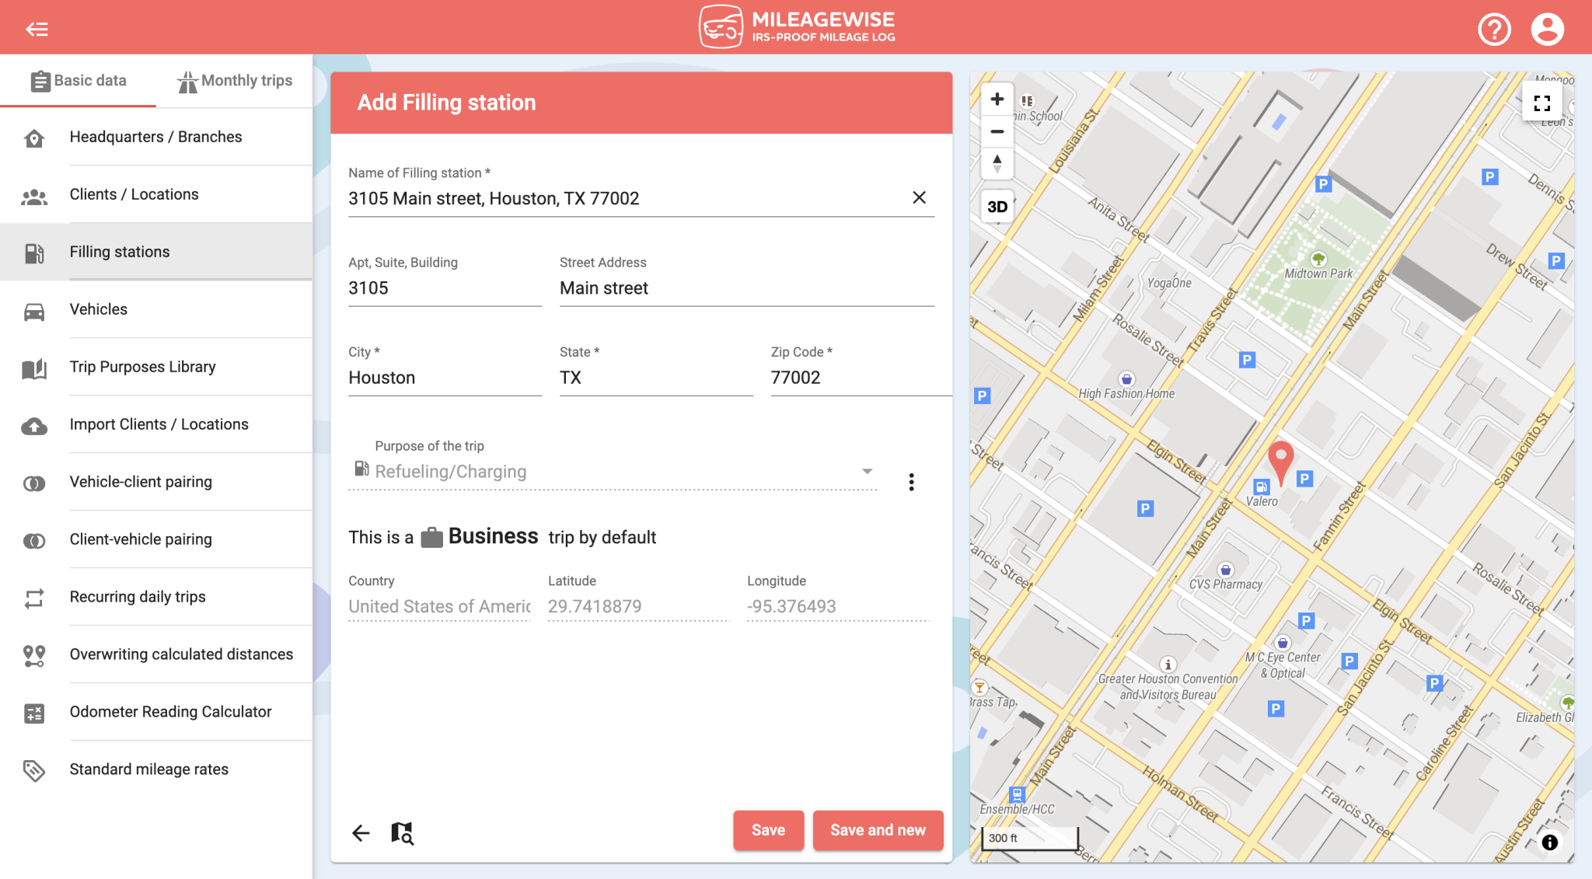Click the Import Clients cloud upload icon
Image resolution: width=1592 pixels, height=879 pixels.
(x=34, y=424)
